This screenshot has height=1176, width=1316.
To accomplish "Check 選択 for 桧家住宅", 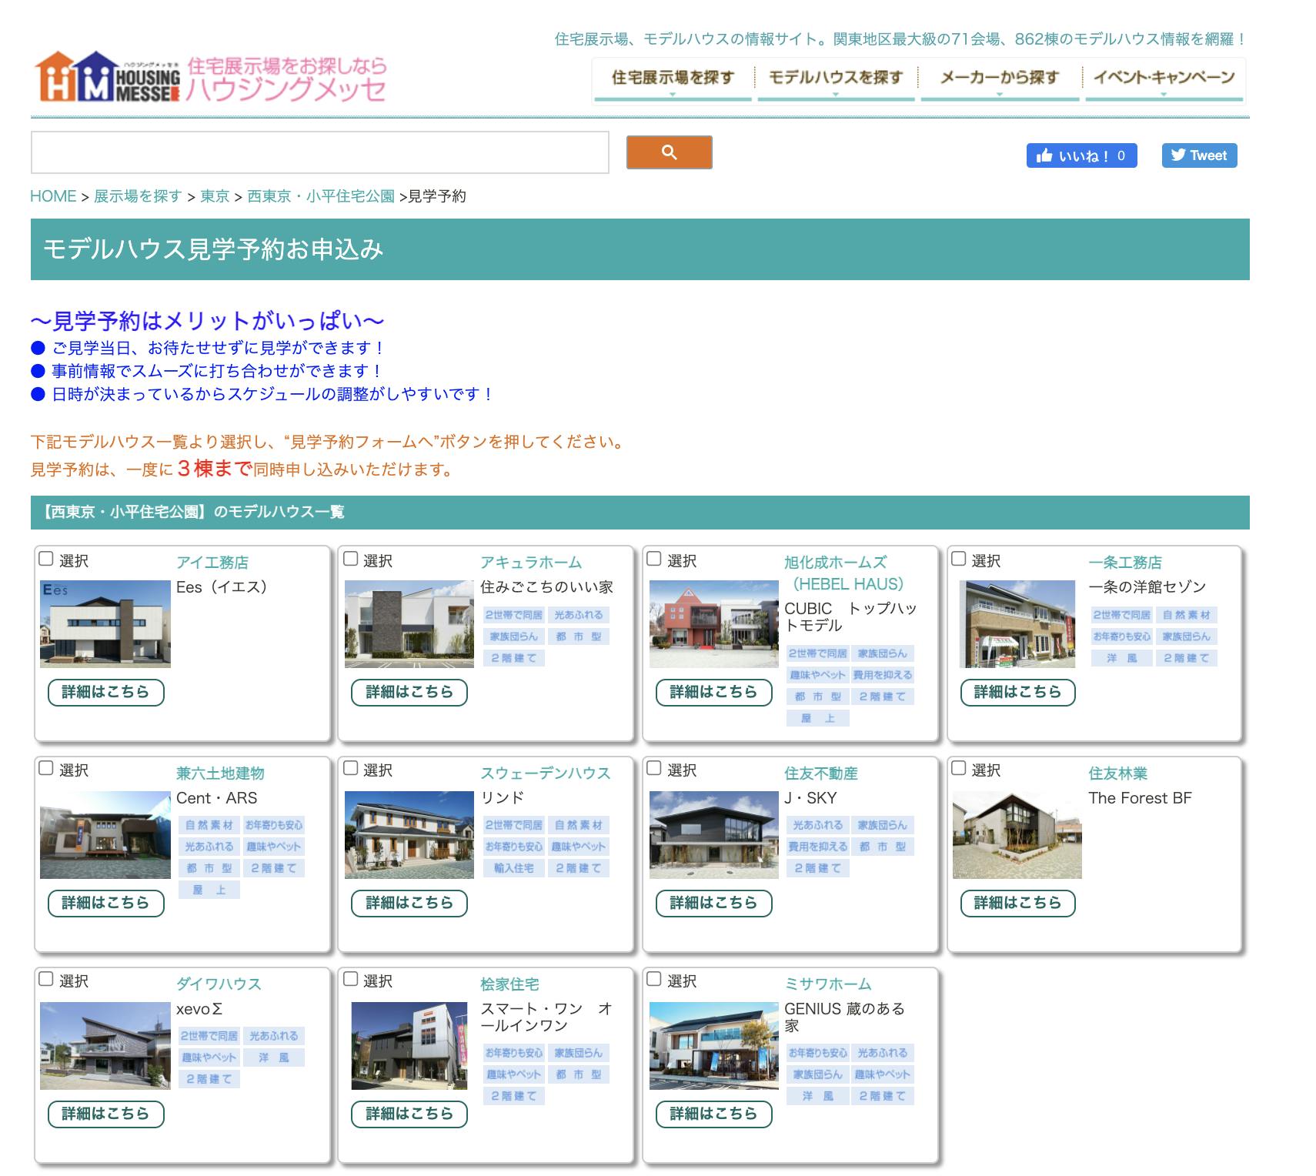I will [350, 979].
